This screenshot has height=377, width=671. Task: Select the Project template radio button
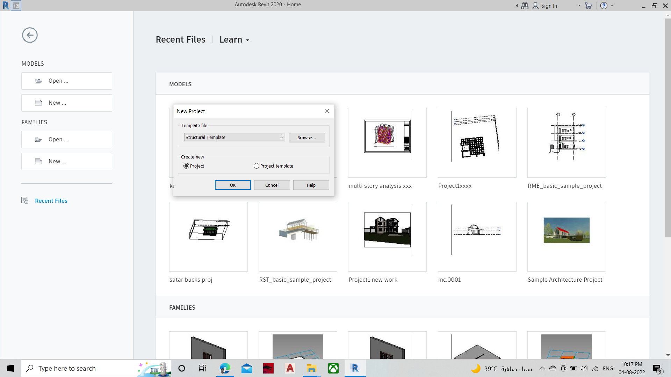(x=257, y=166)
